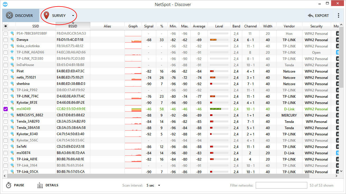Viewport: 346px width, 194px height.
Task: Click the level bar for netis_751021
Action: [x=219, y=77]
